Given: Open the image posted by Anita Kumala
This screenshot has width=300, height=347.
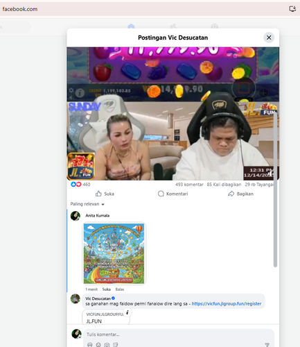Looking at the screenshot, I should [114, 253].
